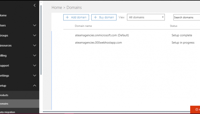The height and width of the screenshot is (114, 200).
Task: Click the plus icon on Add domain
Action: coord(67,17)
